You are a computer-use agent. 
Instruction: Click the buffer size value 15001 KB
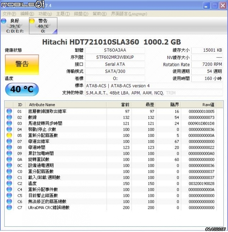click(207, 50)
